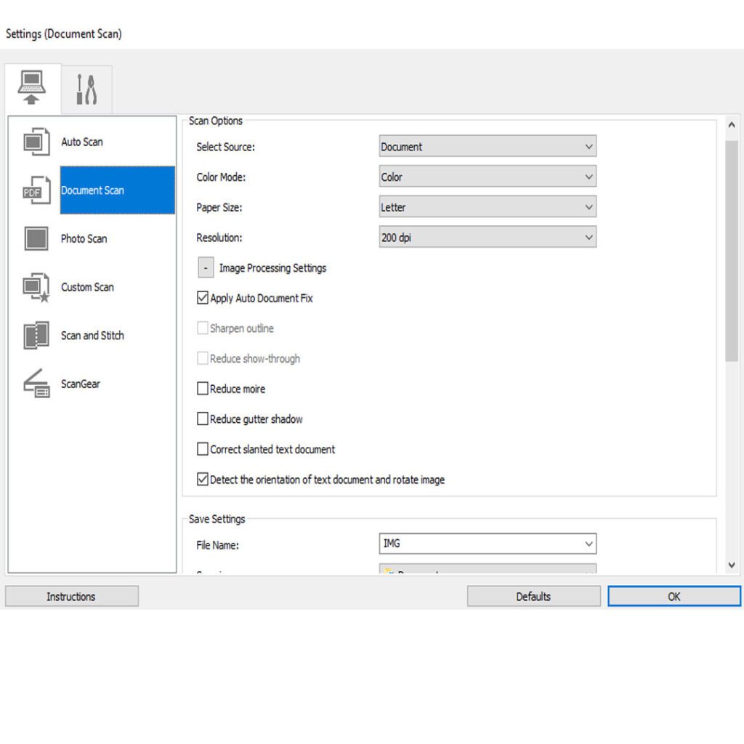Choose the Scan and Stitch icon
Viewport: 744px width, 744px height.
(x=36, y=336)
